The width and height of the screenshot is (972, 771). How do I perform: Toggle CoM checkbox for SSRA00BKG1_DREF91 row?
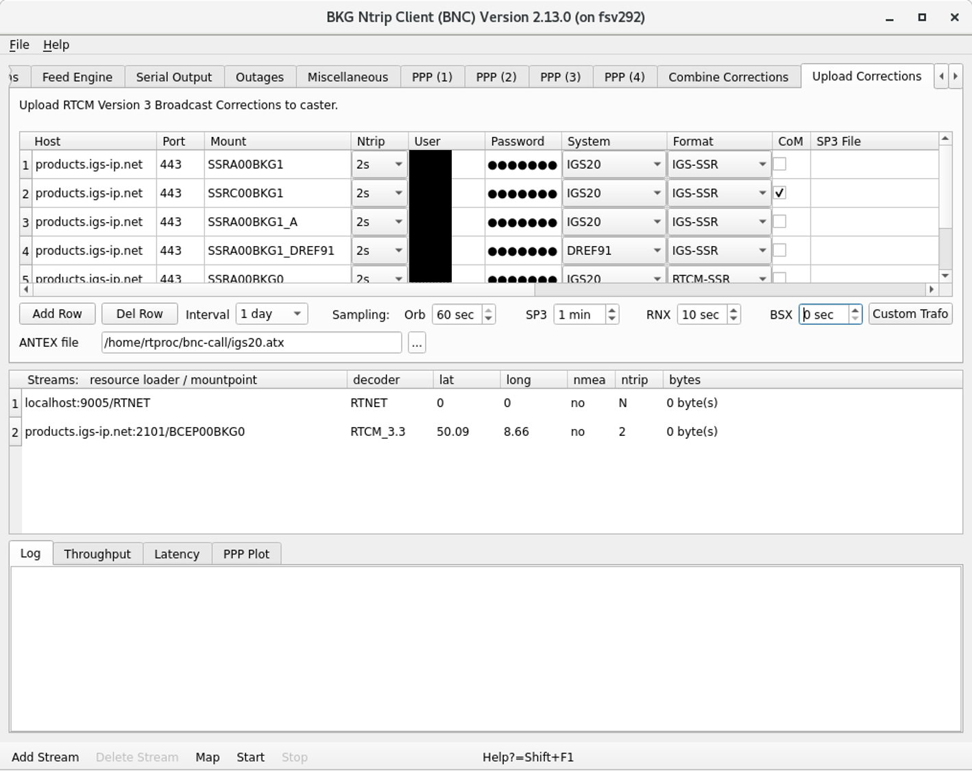click(x=779, y=251)
